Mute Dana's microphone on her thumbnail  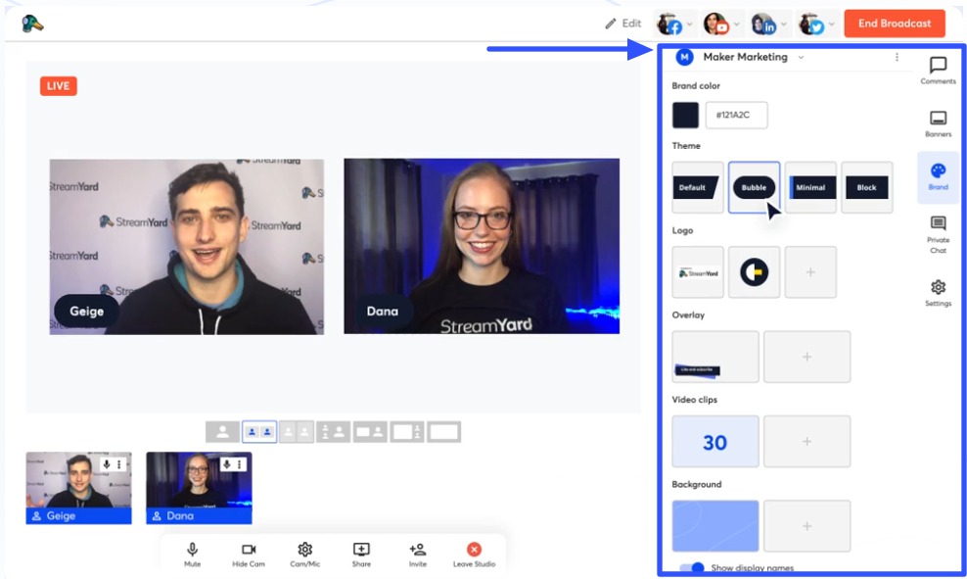click(x=227, y=462)
